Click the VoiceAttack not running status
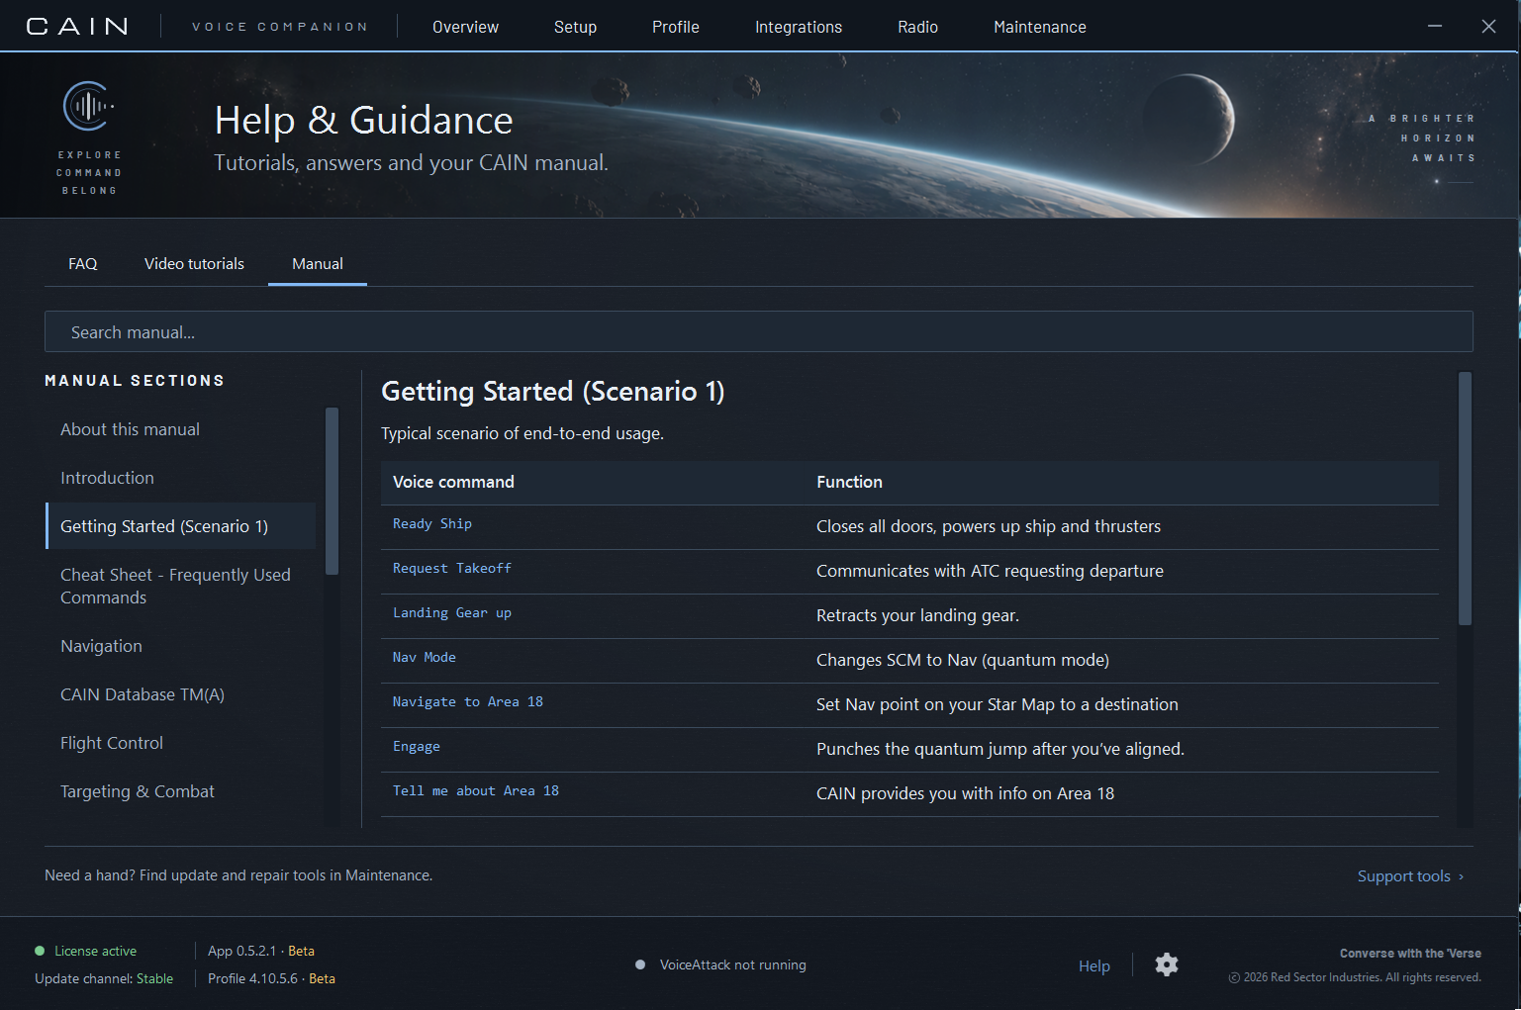1521x1010 pixels. pos(721,964)
